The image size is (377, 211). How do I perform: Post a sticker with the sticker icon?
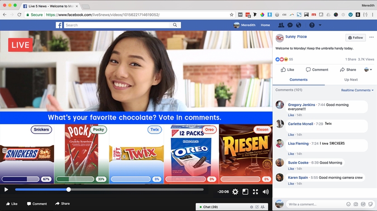click(371, 204)
